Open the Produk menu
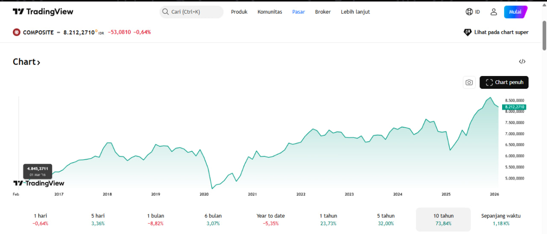The image size is (547, 234). tap(239, 12)
